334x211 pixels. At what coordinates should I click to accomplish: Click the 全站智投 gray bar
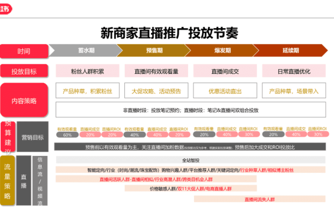(x=190, y=160)
